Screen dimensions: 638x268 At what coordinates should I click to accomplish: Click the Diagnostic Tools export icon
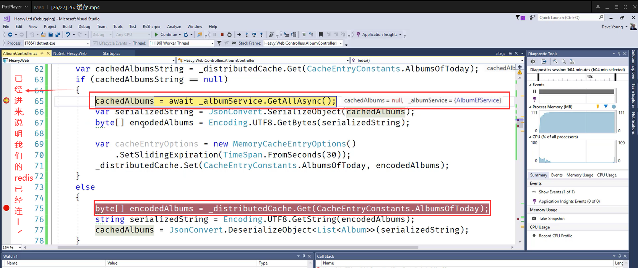pos(544,61)
